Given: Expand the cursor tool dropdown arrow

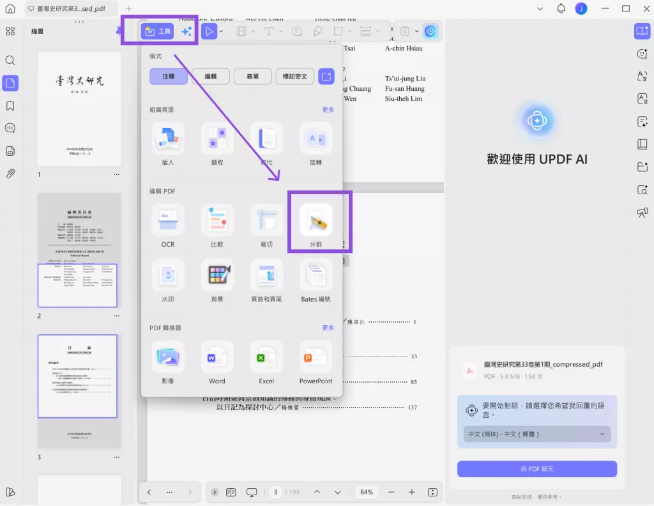Looking at the screenshot, I should 222,31.
